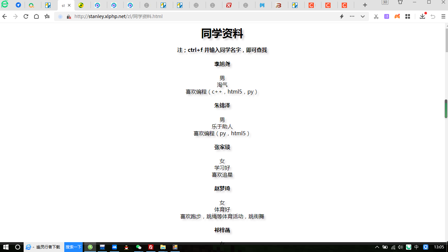Screen dimensions: 448x252
Task: Click the lightning speed mode icon
Action: (x=341, y=16)
